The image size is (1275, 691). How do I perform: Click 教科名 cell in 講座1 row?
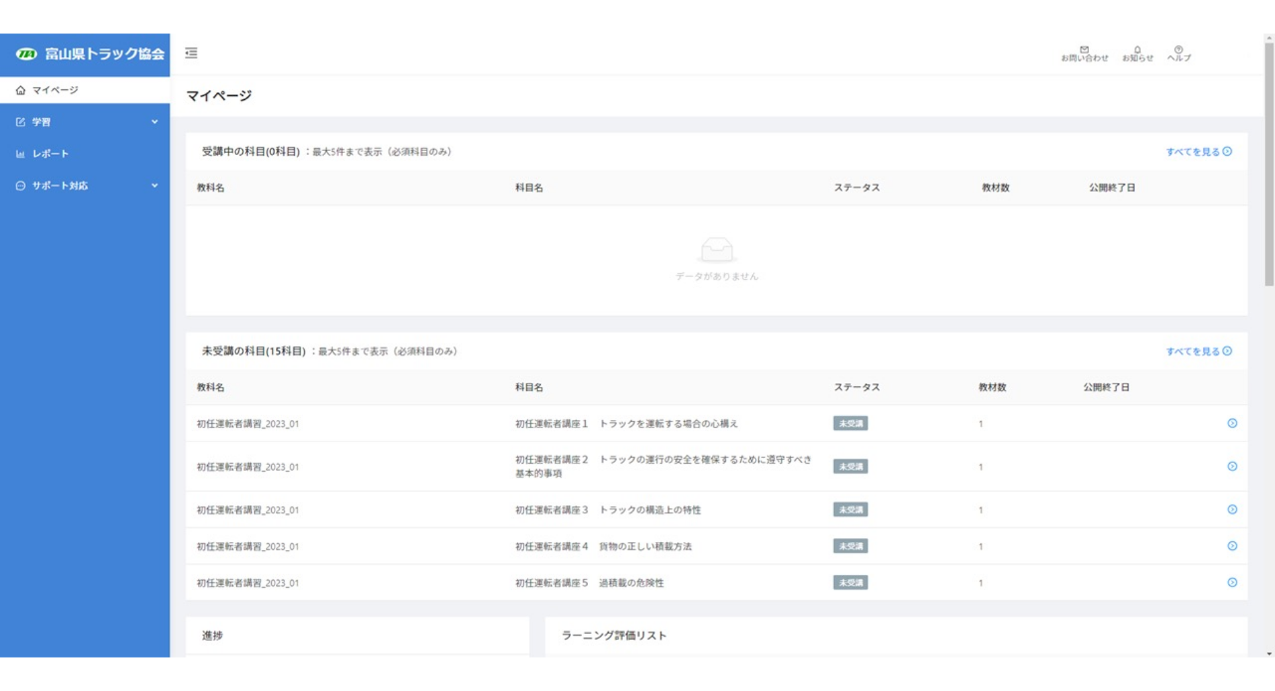(x=248, y=424)
